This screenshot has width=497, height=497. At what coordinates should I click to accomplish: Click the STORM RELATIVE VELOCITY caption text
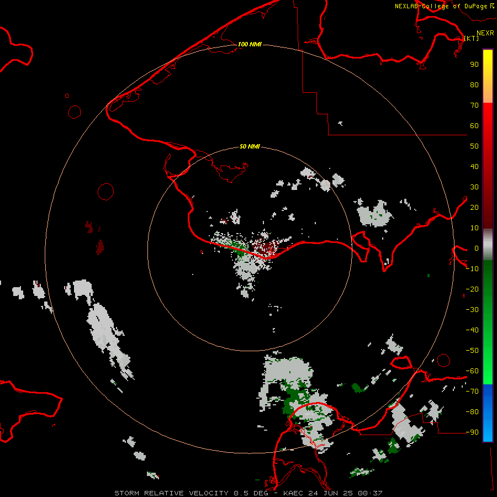171,493
